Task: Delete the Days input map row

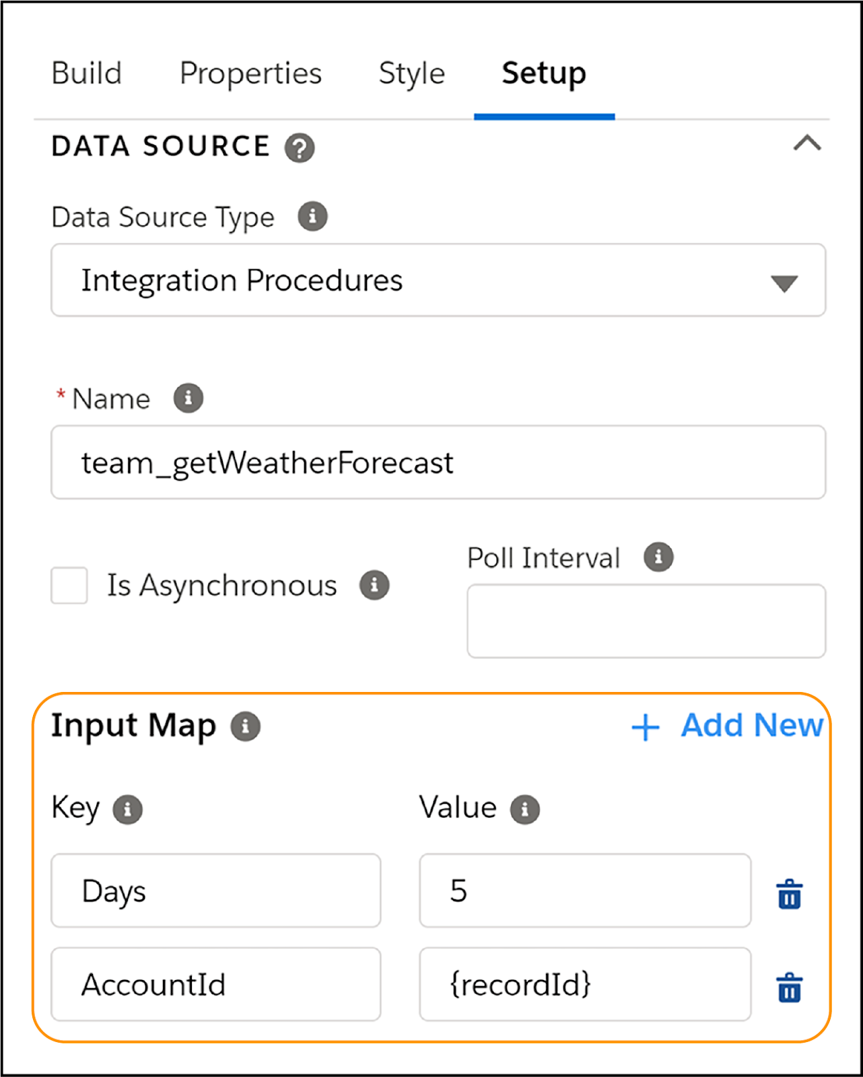Action: pos(790,895)
